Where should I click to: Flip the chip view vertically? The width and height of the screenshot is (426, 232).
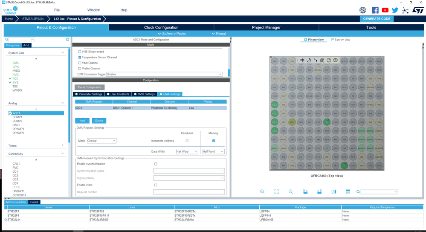pyautogui.click(x=348, y=191)
